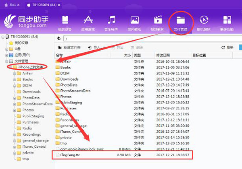Expand PhotoData node in sidebar tree
The height and width of the screenshot is (169, 242).
15,98
